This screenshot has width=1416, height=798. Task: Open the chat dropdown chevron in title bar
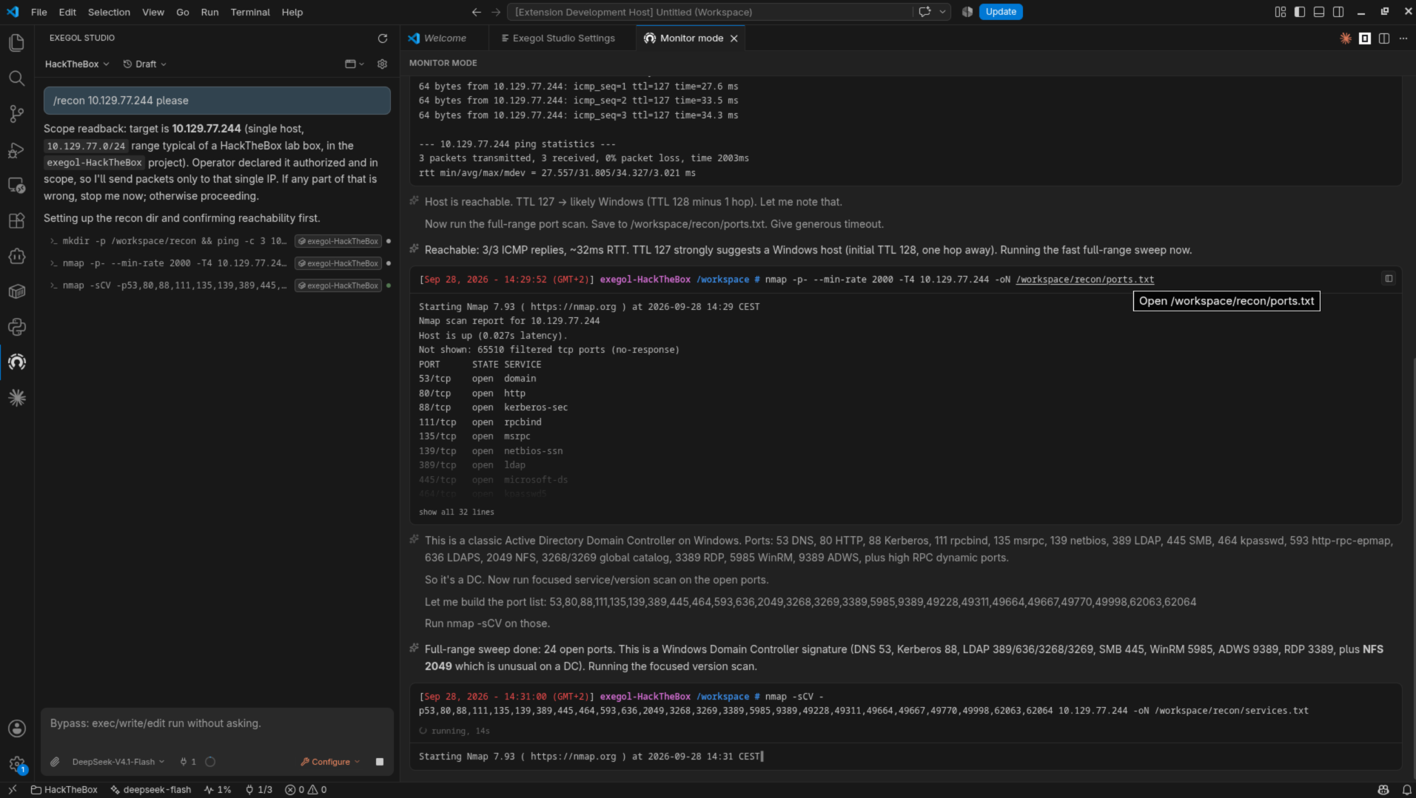(942, 12)
